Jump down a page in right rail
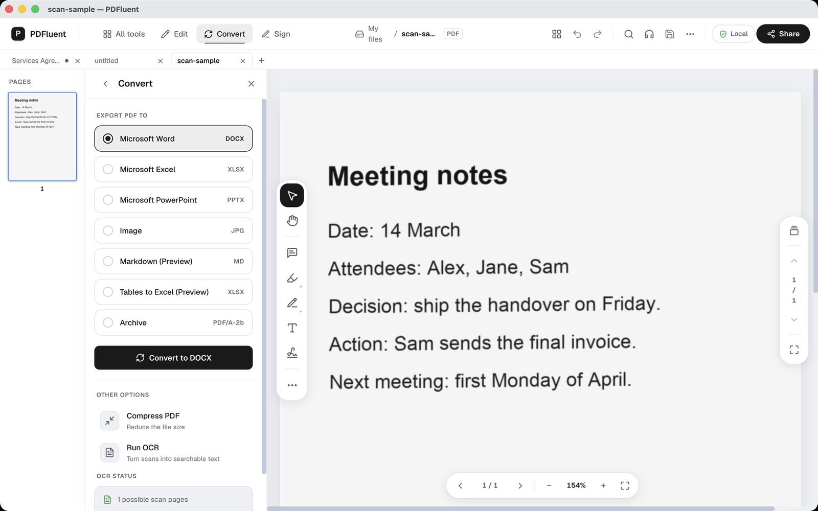The image size is (818, 511). (x=794, y=319)
